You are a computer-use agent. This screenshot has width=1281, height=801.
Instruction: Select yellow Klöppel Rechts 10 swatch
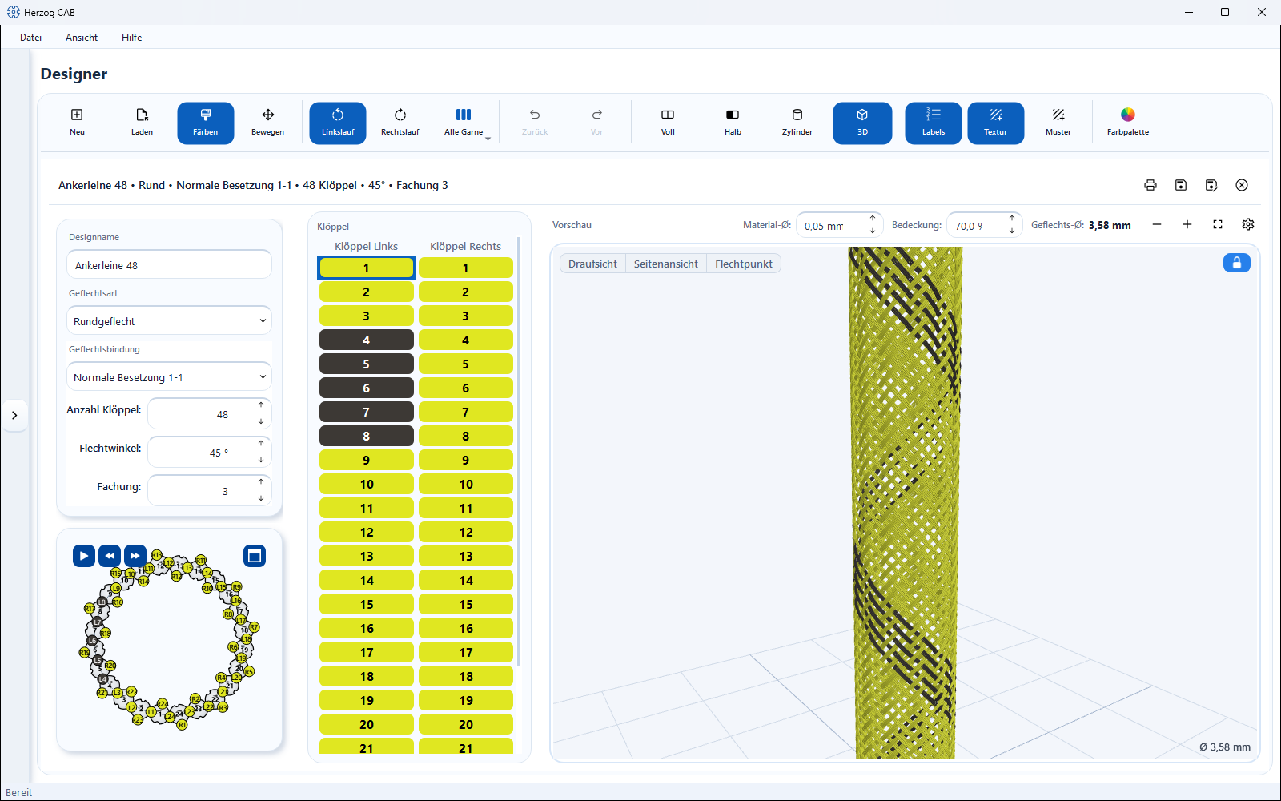tap(466, 484)
